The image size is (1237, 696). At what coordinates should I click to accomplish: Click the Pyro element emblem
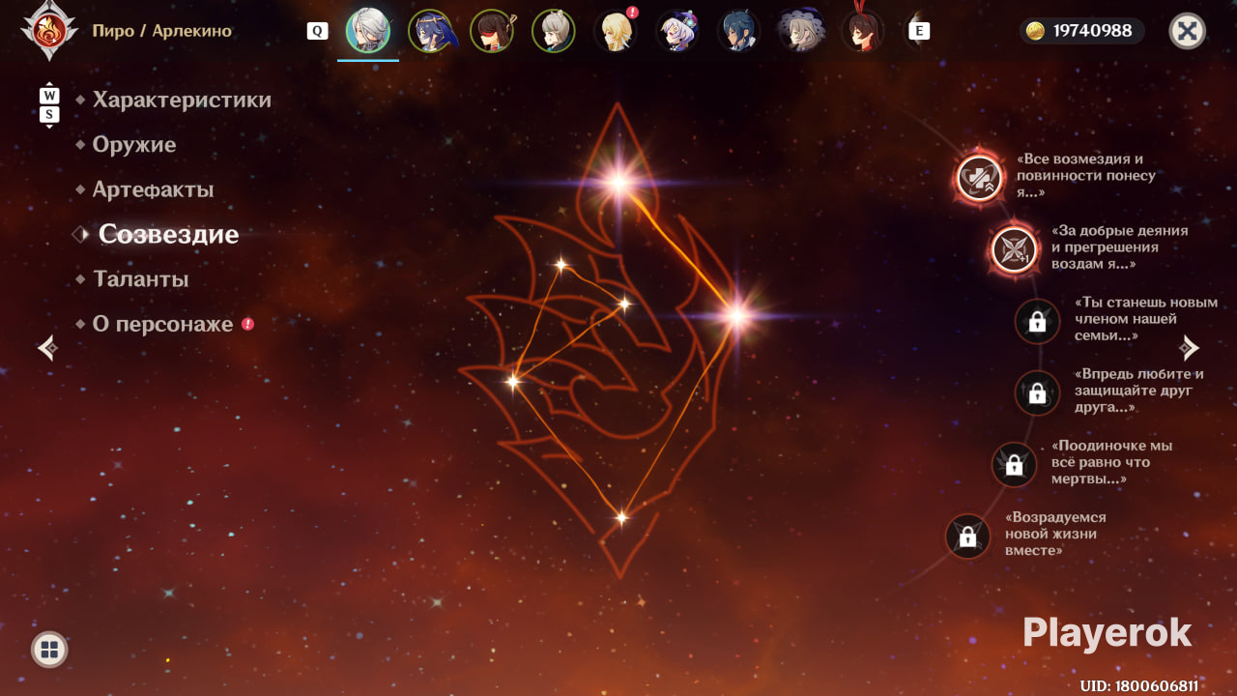(x=49, y=30)
